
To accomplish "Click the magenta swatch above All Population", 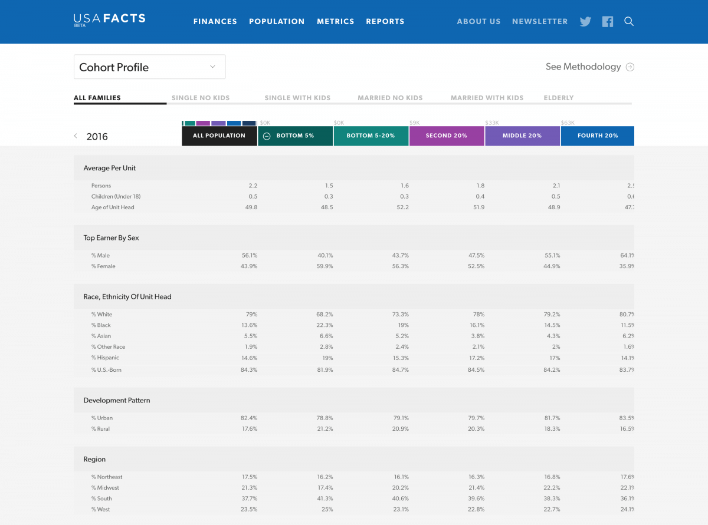I will tap(203, 123).
